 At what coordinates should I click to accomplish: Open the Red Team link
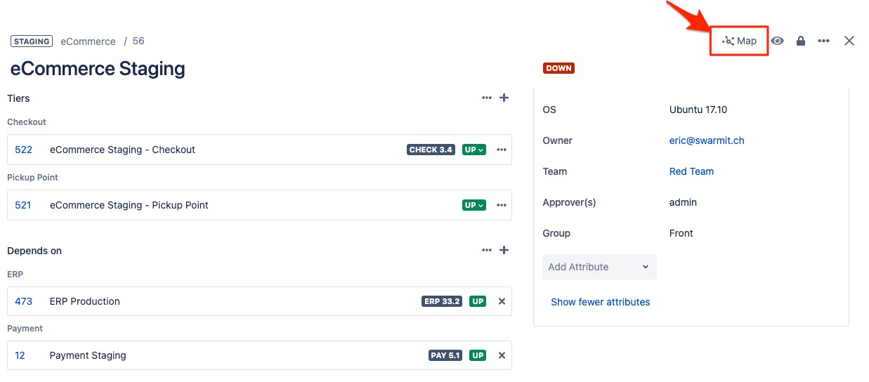click(x=691, y=171)
